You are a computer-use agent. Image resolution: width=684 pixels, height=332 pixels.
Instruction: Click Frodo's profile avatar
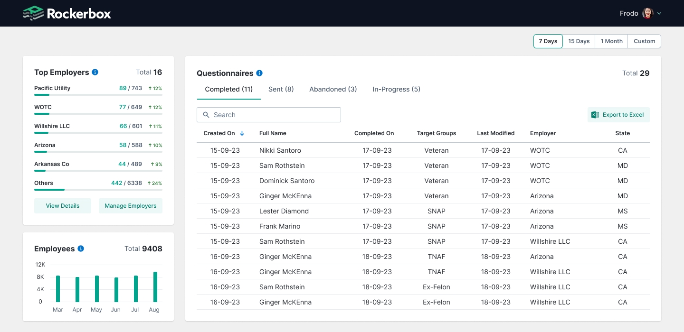click(647, 13)
